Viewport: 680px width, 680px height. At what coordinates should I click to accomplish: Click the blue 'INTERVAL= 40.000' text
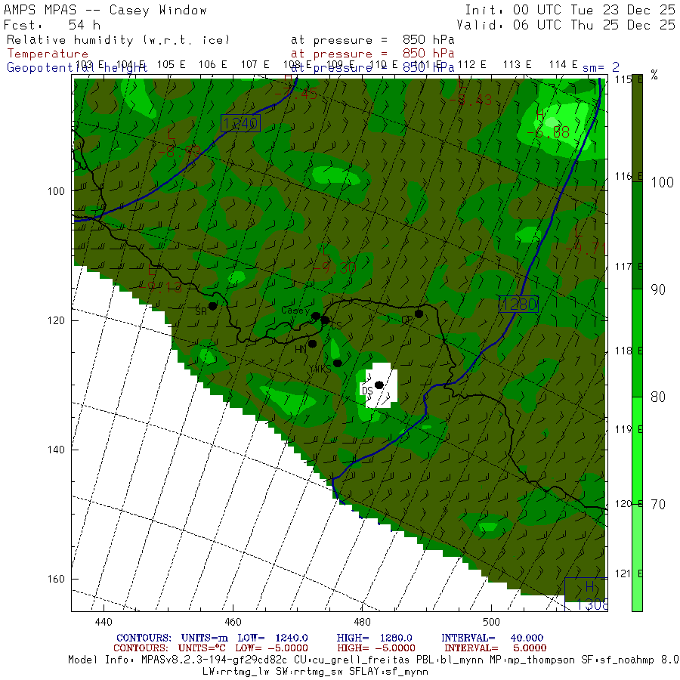492,638
